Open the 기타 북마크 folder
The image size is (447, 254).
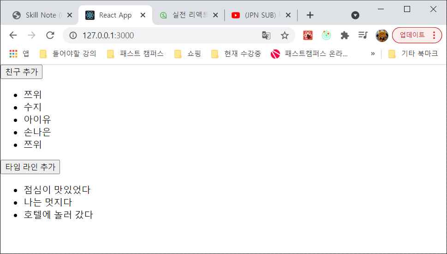(413, 54)
